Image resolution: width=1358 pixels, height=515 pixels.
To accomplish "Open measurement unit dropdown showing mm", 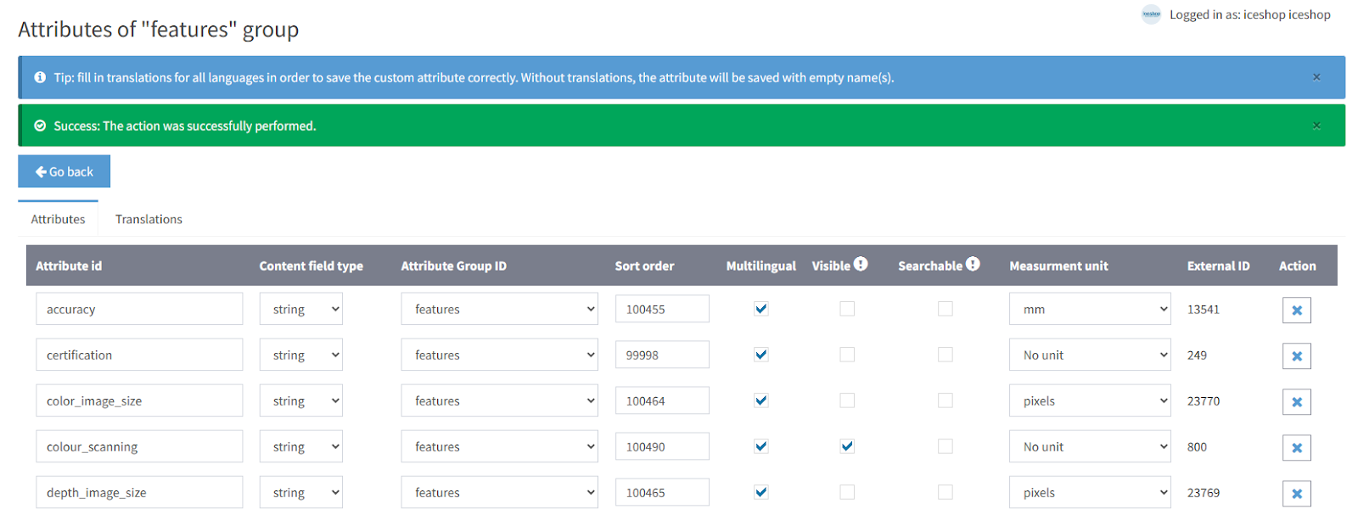I will [1089, 309].
